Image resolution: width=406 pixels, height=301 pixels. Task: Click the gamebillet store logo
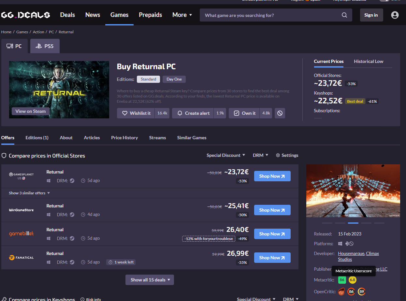[x=21, y=234]
